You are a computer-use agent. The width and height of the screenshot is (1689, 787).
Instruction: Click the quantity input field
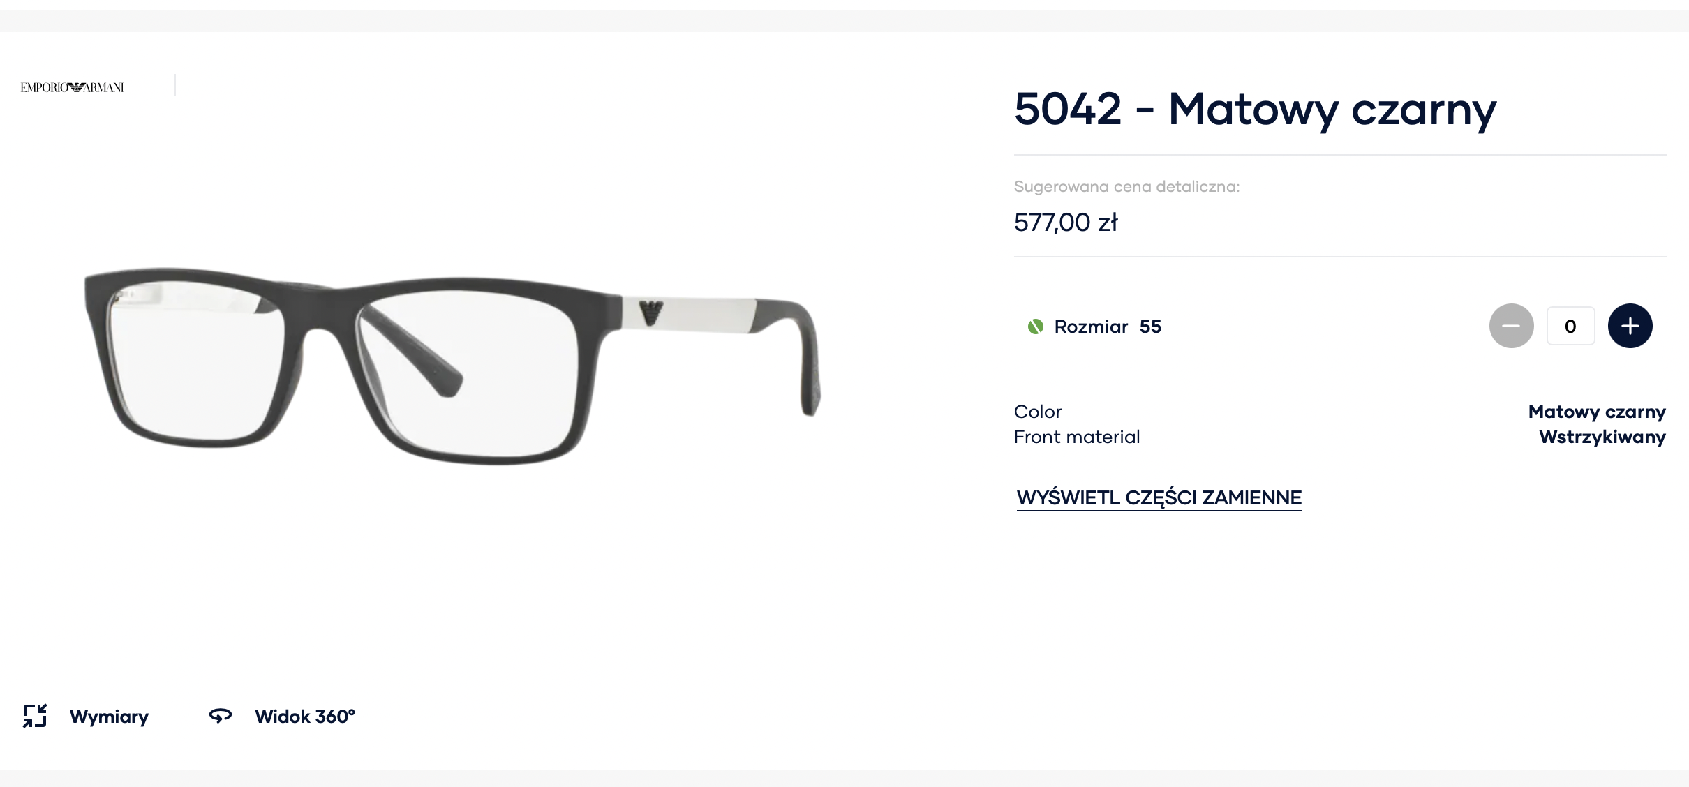pos(1570,326)
